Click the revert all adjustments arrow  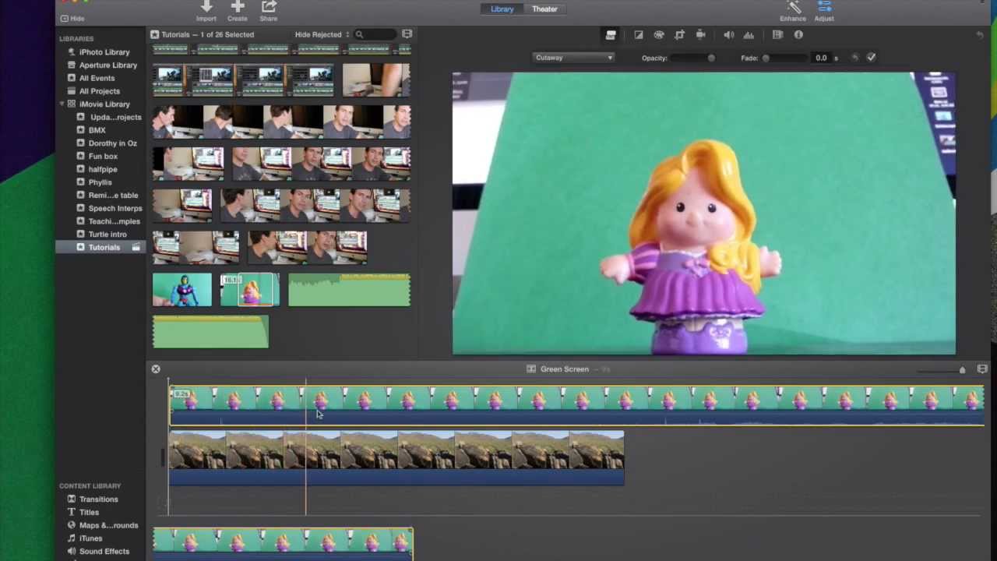[x=980, y=35]
